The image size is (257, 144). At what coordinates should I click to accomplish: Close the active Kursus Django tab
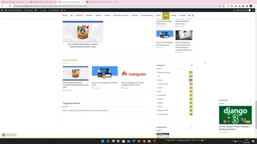tap(83, 2)
